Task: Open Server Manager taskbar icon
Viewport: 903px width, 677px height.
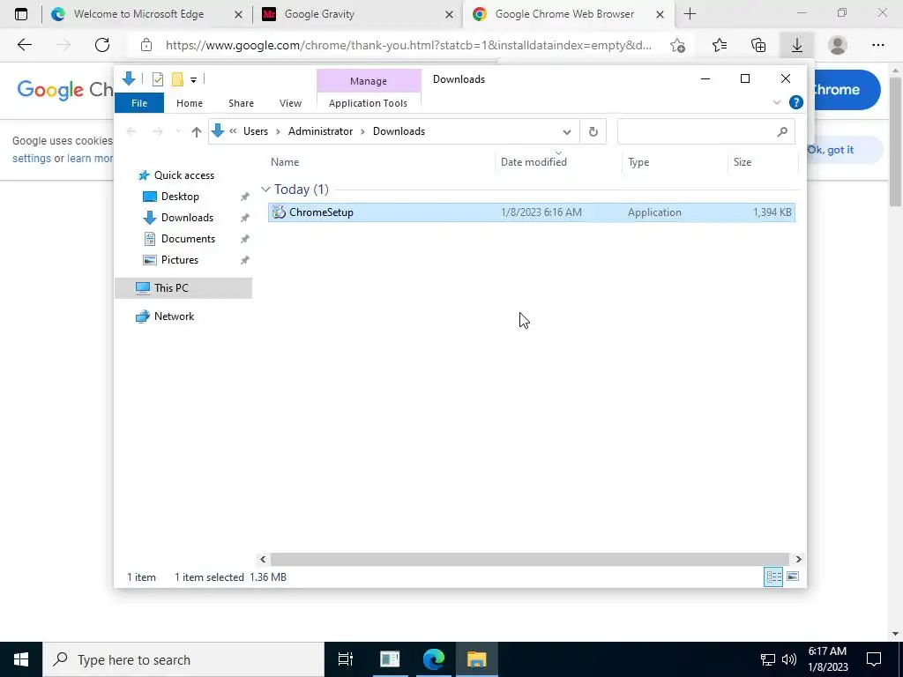Action: pos(389,659)
